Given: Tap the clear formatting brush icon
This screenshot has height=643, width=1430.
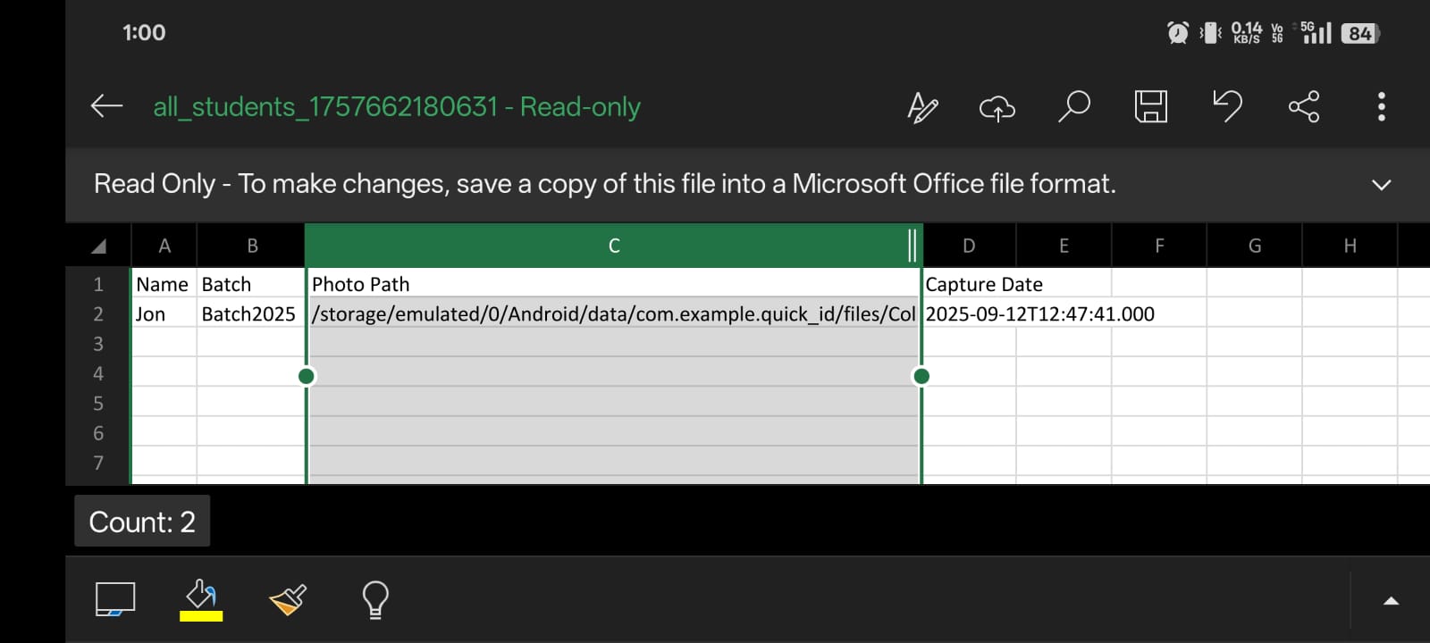Looking at the screenshot, I should (288, 599).
